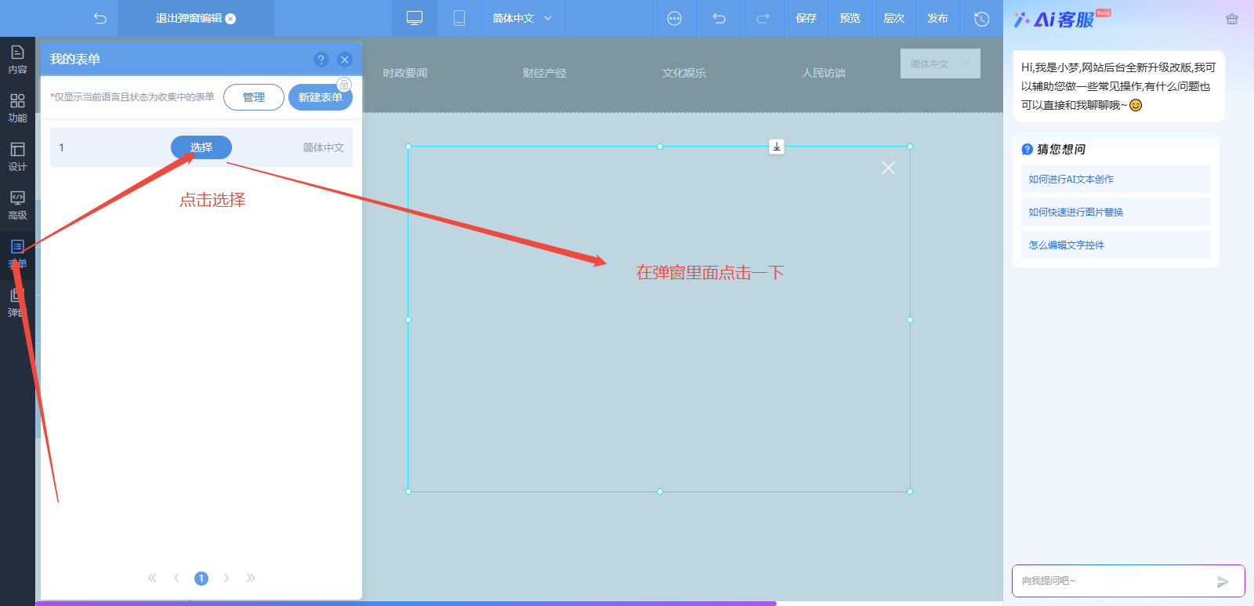Click the send arrow in AI chat
The width and height of the screenshot is (1254, 606).
click(1223, 581)
